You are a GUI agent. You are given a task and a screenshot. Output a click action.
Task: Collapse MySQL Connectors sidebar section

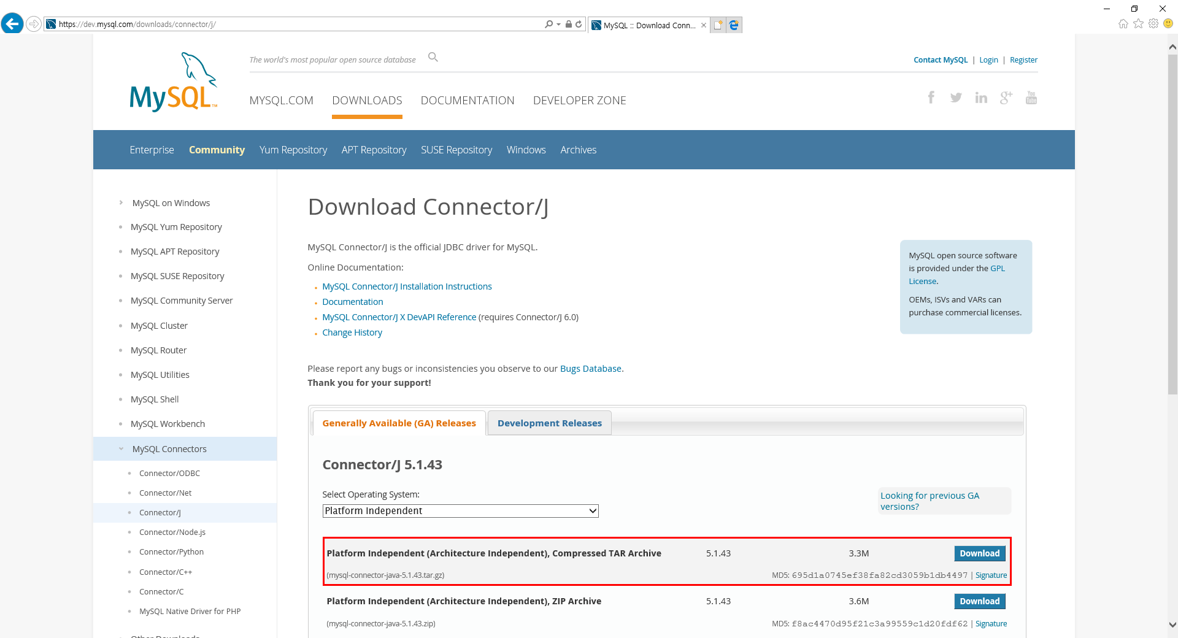coord(121,448)
